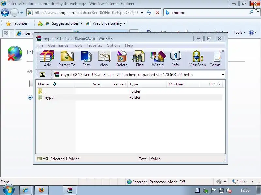Open the Find tool with binoculars icon
The image size is (261, 195).
(140, 59)
